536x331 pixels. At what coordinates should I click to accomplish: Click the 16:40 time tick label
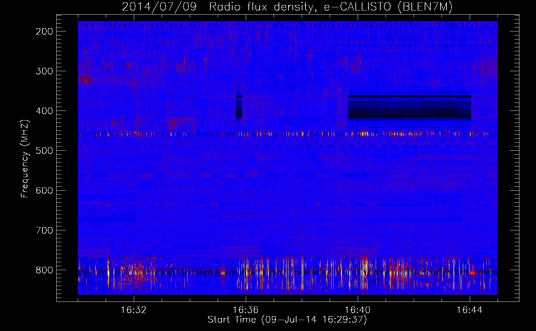coord(357,310)
